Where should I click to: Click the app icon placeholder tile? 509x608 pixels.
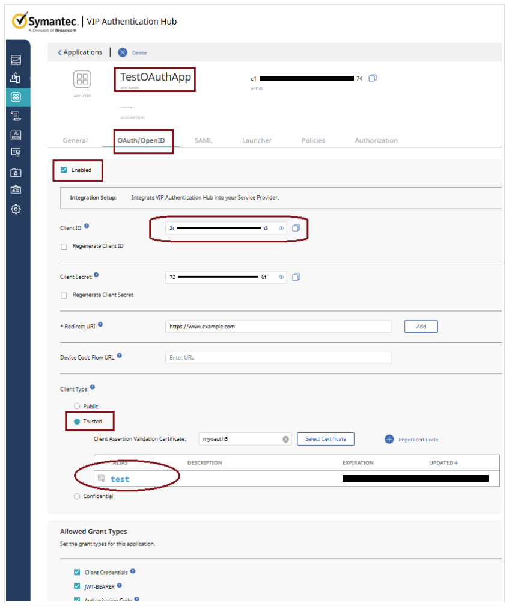pyautogui.click(x=82, y=79)
